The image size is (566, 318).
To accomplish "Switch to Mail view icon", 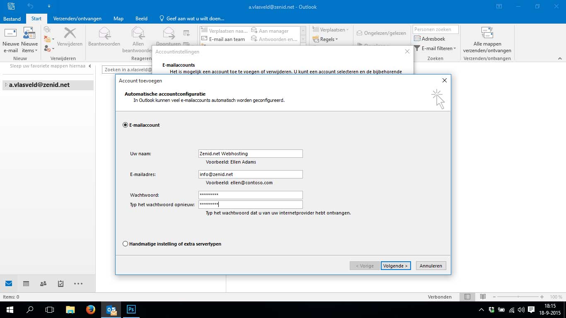I will tap(9, 284).
